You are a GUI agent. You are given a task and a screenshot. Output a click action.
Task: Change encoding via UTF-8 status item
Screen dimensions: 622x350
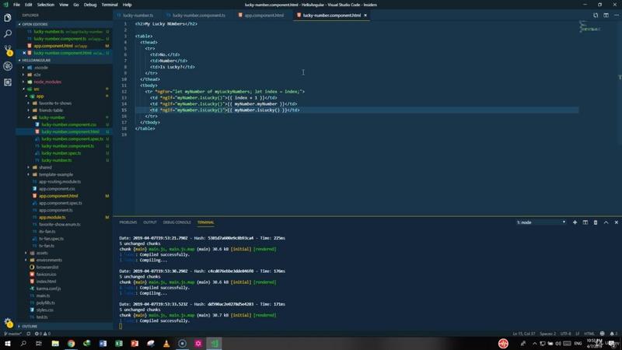pos(566,334)
